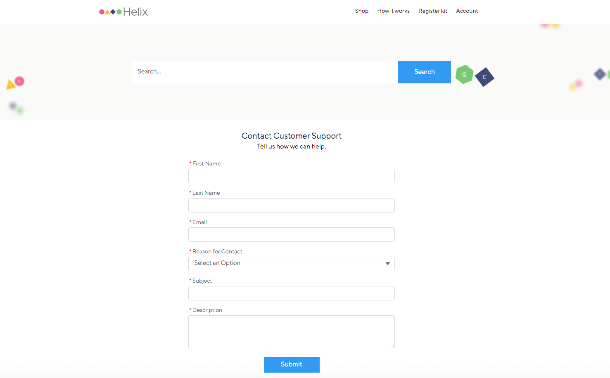
Task: Click the dropdown arrow next to Select an Option
Action: [387, 263]
